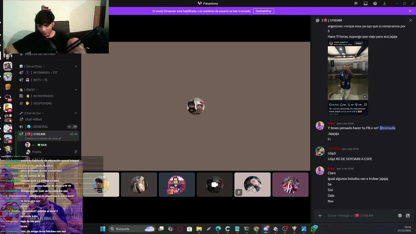This screenshot has height=234, width=416.
Task: Click the central call participant avatar
Action: pyautogui.click(x=196, y=106)
